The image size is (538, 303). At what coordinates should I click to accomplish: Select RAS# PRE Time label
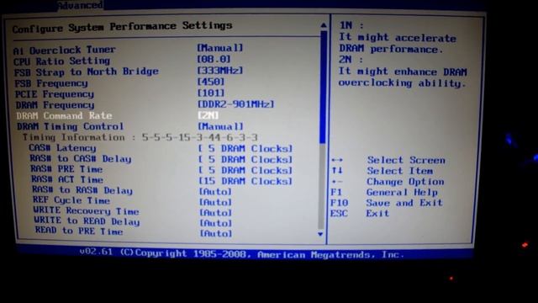coord(66,169)
